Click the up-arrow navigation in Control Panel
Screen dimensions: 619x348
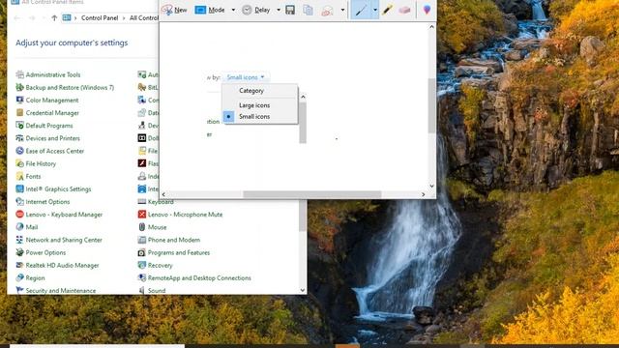click(x=54, y=18)
